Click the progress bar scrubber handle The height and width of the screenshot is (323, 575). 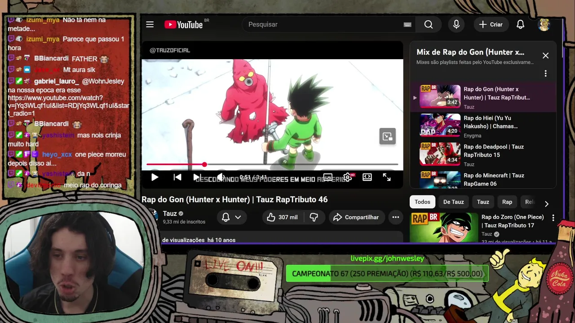[x=204, y=165]
